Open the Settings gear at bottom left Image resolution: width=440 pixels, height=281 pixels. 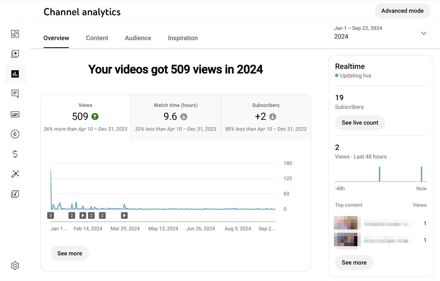click(x=15, y=265)
